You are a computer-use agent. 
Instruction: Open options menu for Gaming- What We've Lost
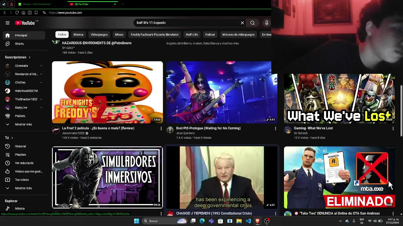coord(393,128)
